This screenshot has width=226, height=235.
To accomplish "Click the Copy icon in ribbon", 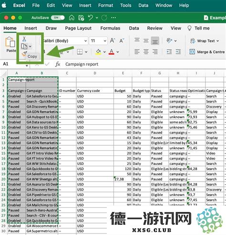I will [x=24, y=46].
